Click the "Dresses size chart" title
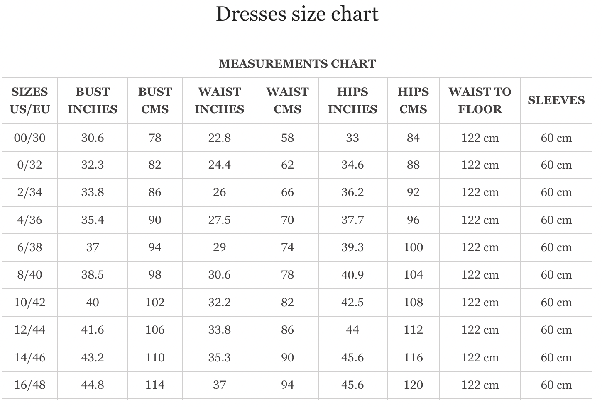The image size is (602, 407). pyautogui.click(x=297, y=14)
